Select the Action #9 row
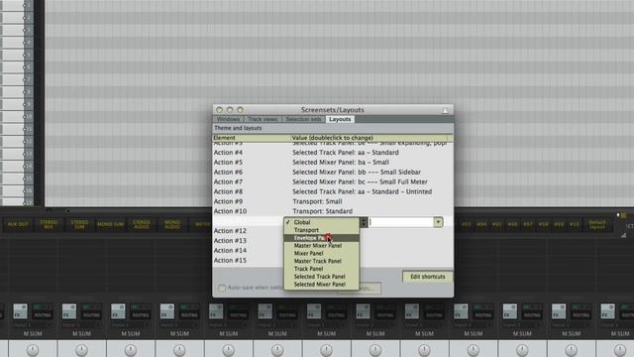634x357 pixels. [x=333, y=201]
